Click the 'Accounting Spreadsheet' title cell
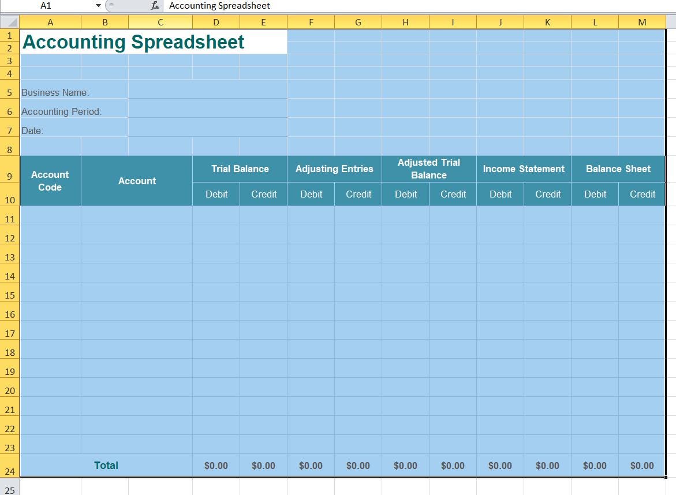 tap(154, 42)
